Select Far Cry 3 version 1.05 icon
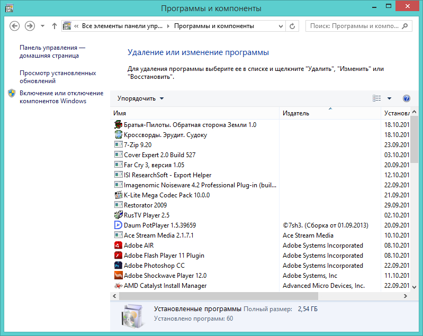The image size is (423, 336). click(119, 165)
